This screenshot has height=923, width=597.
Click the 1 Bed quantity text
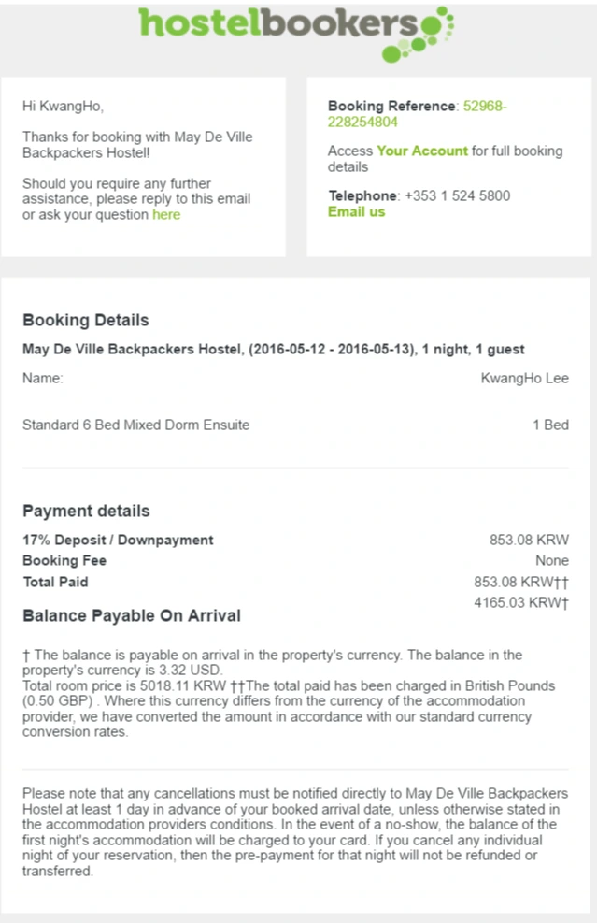click(550, 425)
